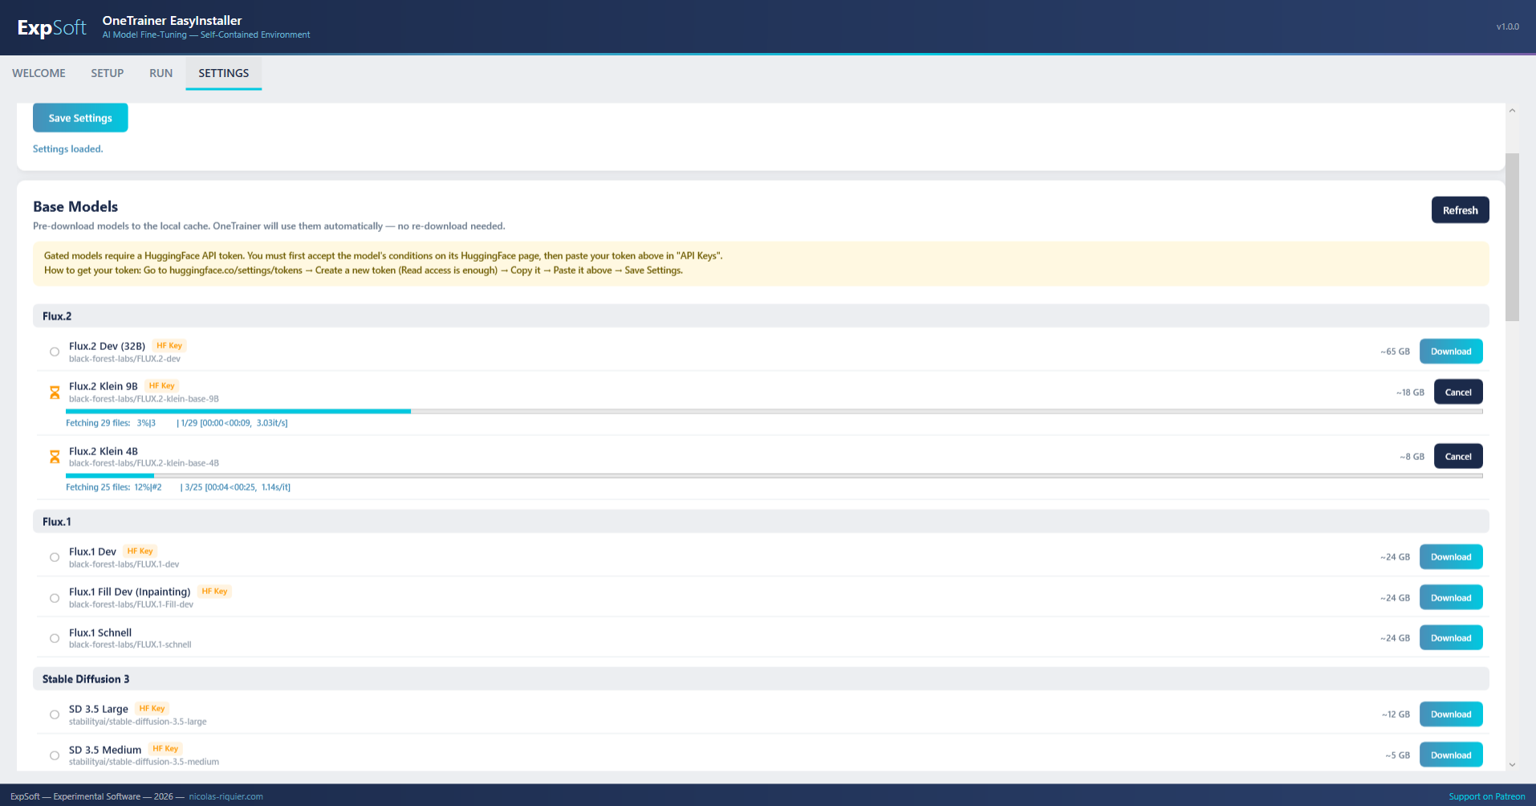Click the "Base Models" heading

[75, 207]
